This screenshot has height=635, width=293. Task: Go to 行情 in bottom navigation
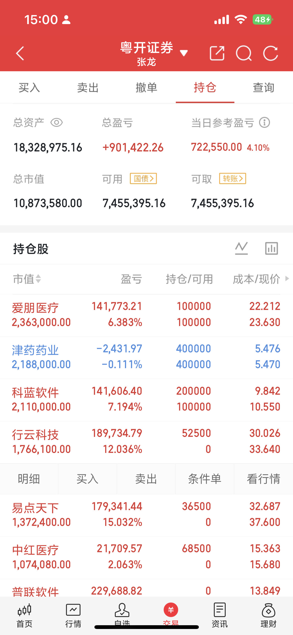tap(73, 615)
